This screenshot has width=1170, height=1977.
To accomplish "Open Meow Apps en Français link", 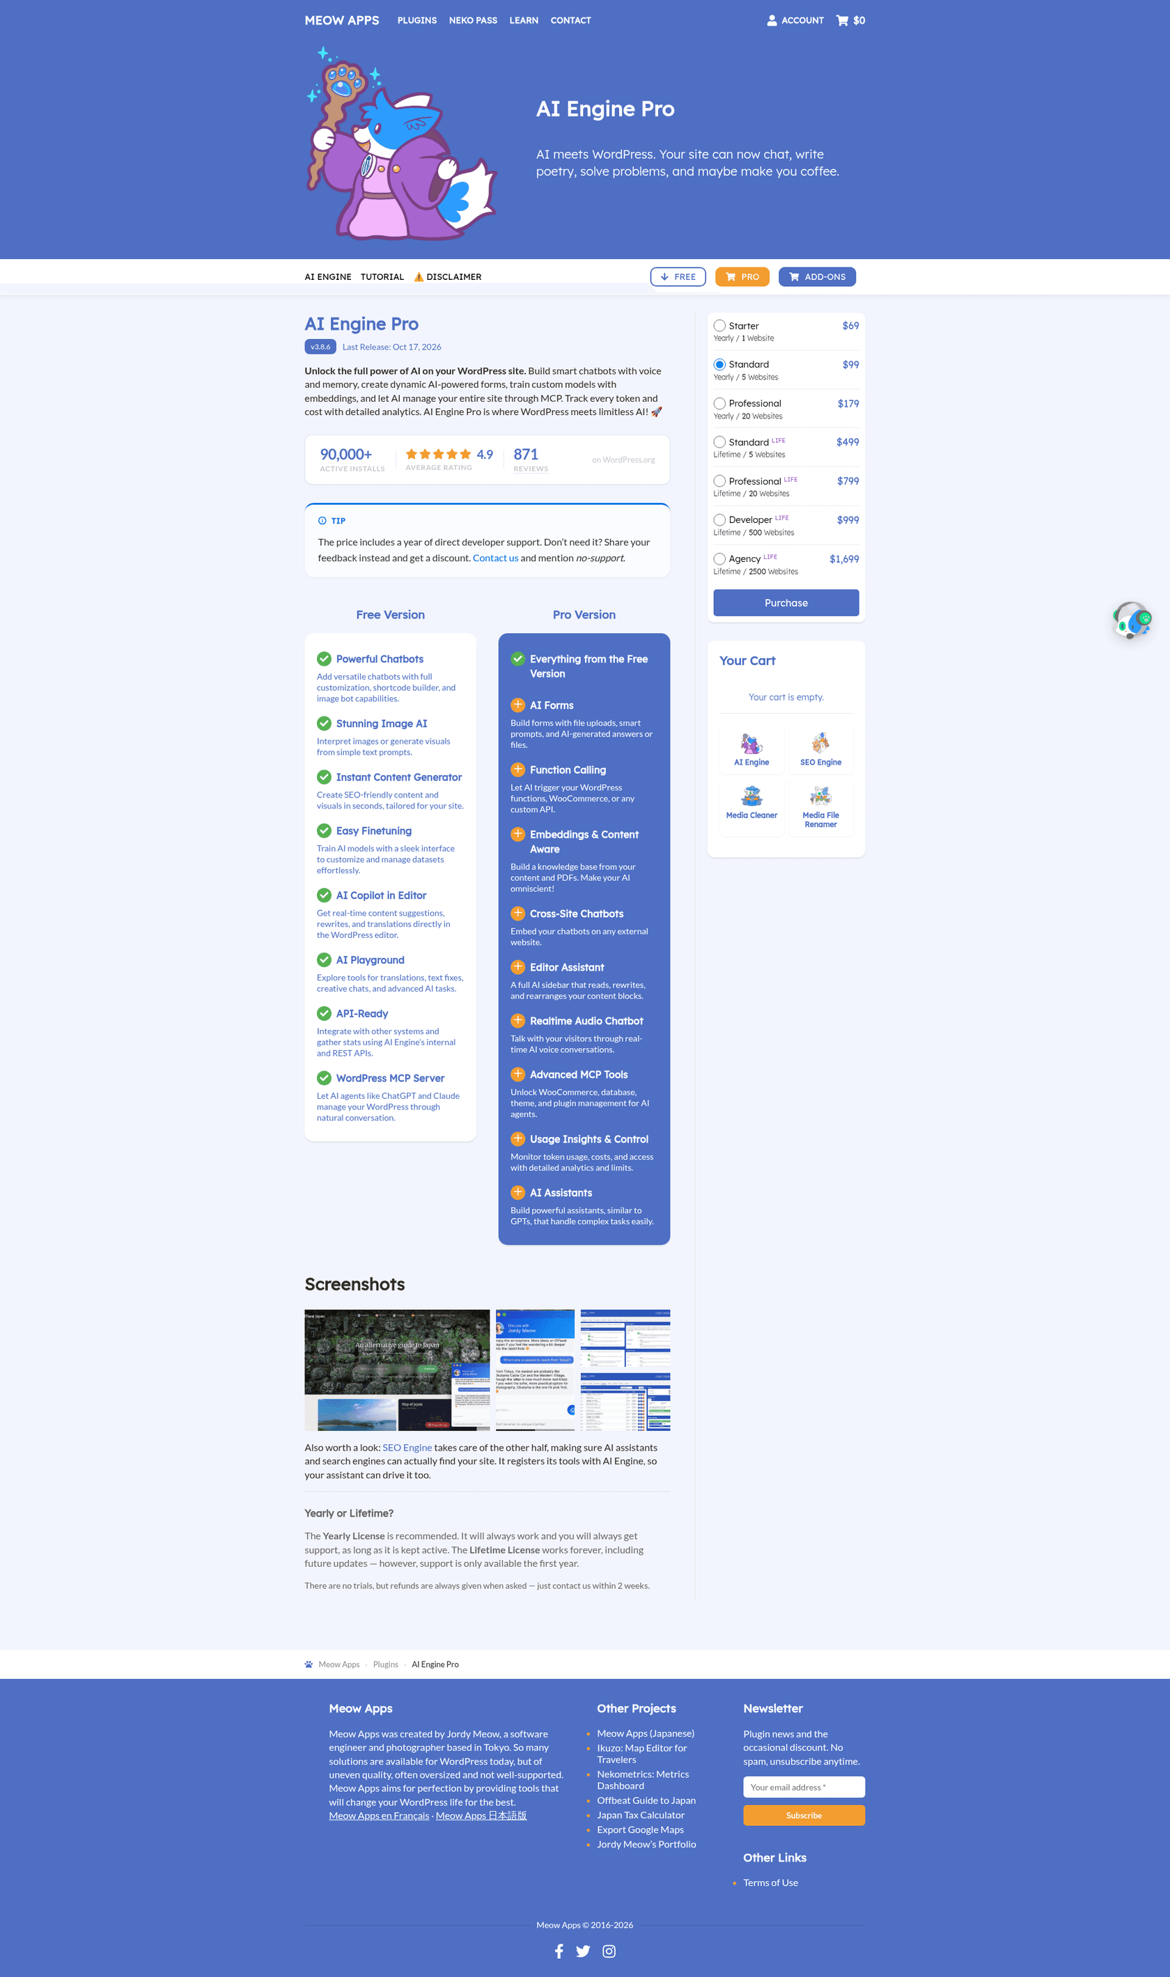I will click(380, 1815).
